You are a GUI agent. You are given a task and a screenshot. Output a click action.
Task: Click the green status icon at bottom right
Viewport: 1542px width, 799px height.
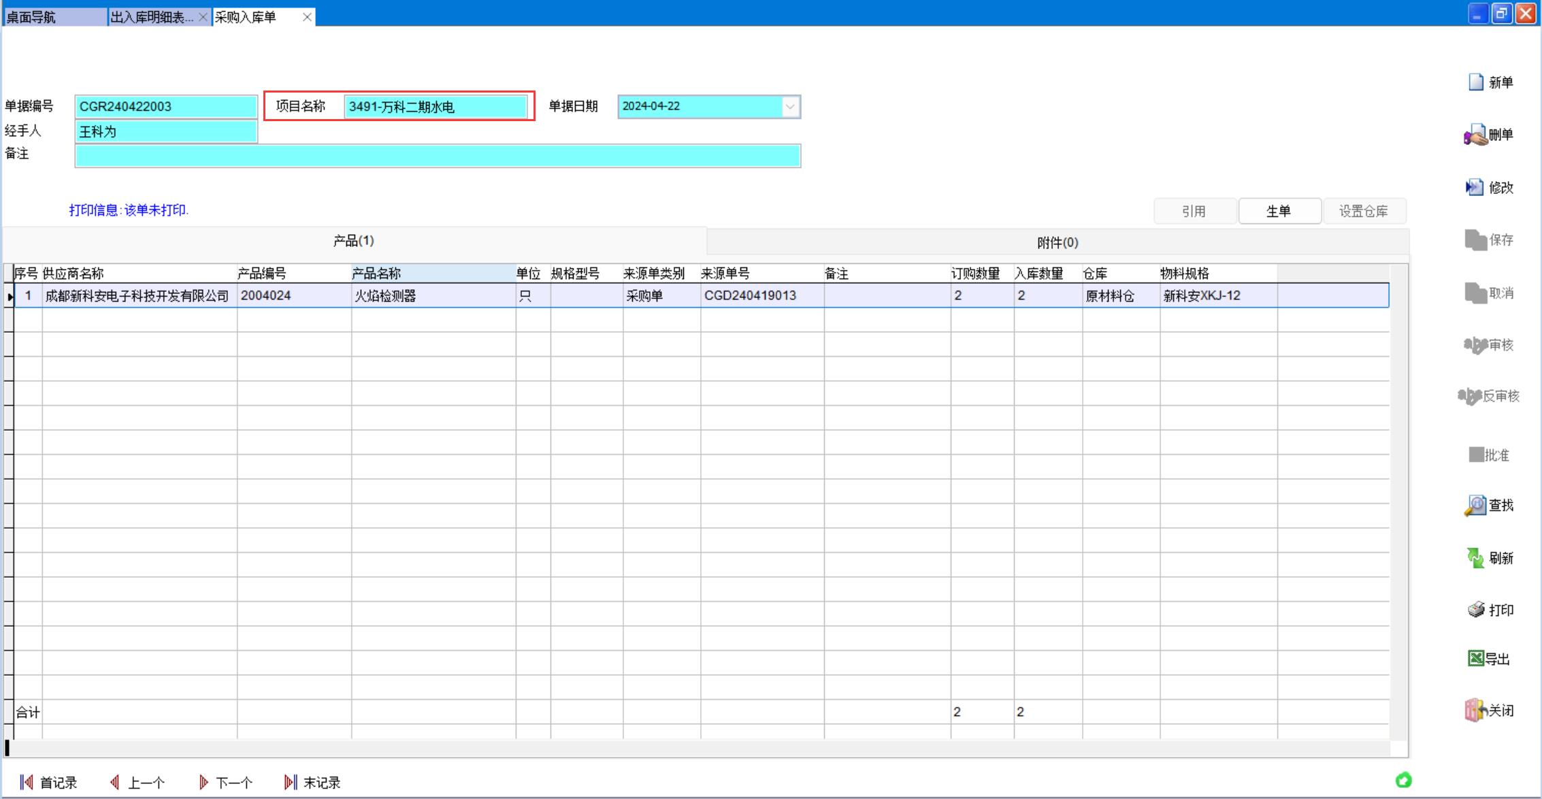(x=1403, y=780)
